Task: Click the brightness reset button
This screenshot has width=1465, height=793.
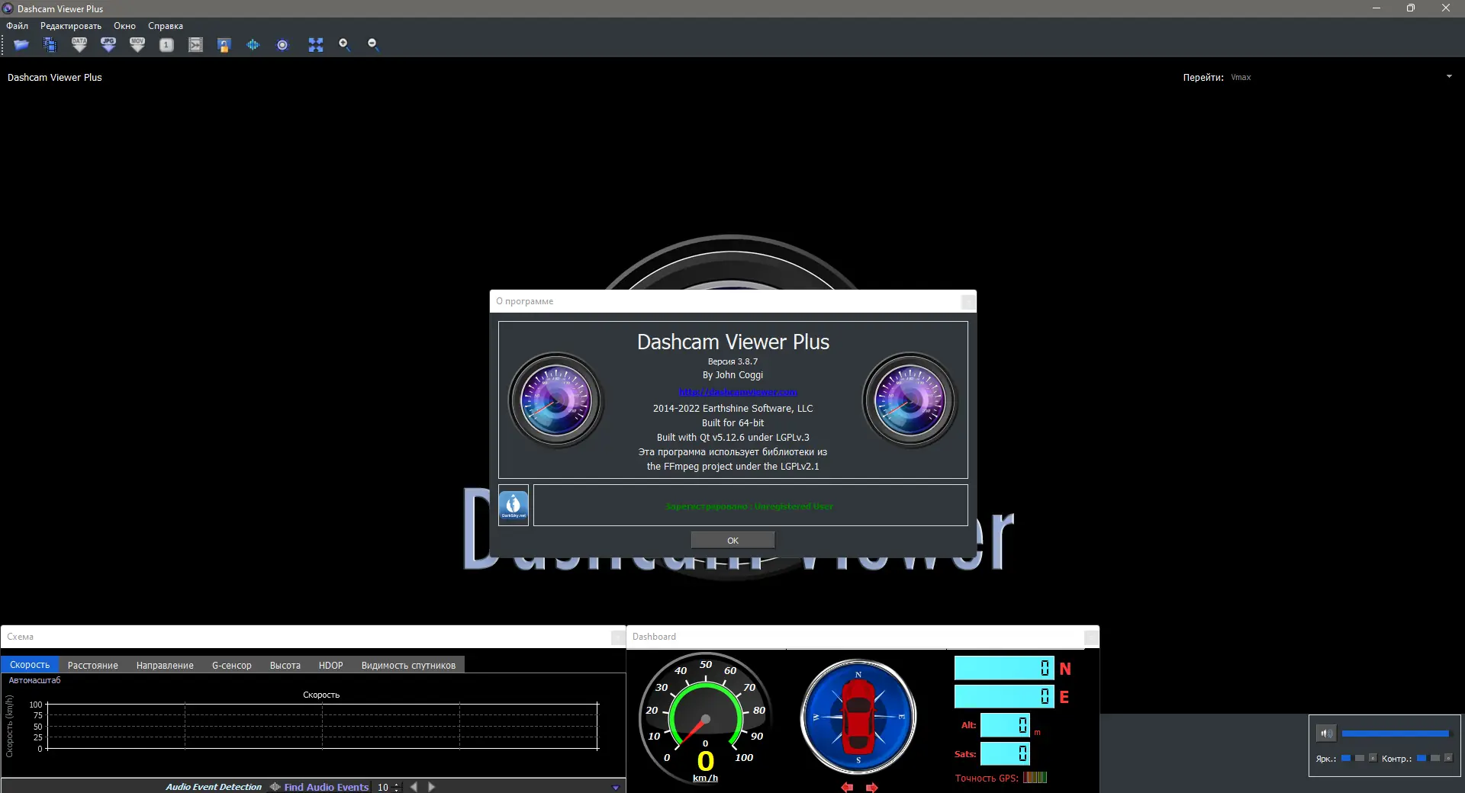Action: tap(1373, 758)
